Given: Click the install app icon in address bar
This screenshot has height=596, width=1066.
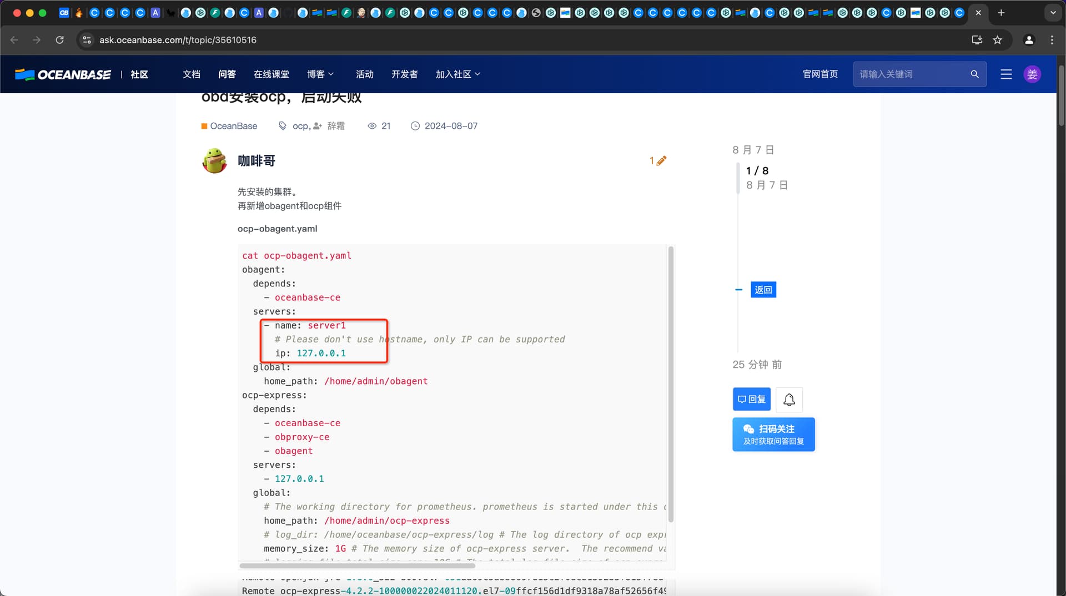Looking at the screenshot, I should point(977,40).
